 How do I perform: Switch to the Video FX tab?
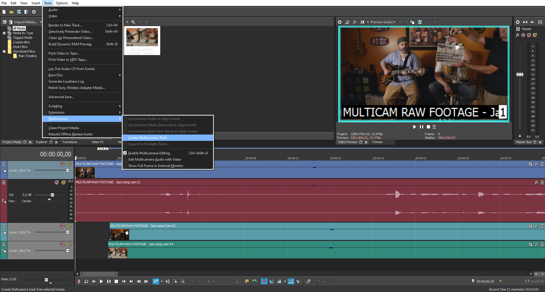(97, 142)
